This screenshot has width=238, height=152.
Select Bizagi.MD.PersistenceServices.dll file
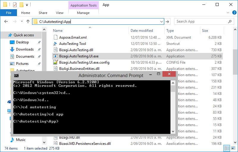[137, 143]
